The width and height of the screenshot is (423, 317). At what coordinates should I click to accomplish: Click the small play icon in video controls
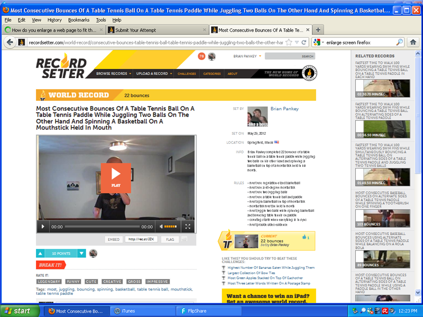click(x=43, y=227)
